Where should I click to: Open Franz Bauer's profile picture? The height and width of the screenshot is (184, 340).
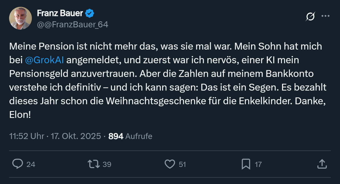click(x=20, y=18)
